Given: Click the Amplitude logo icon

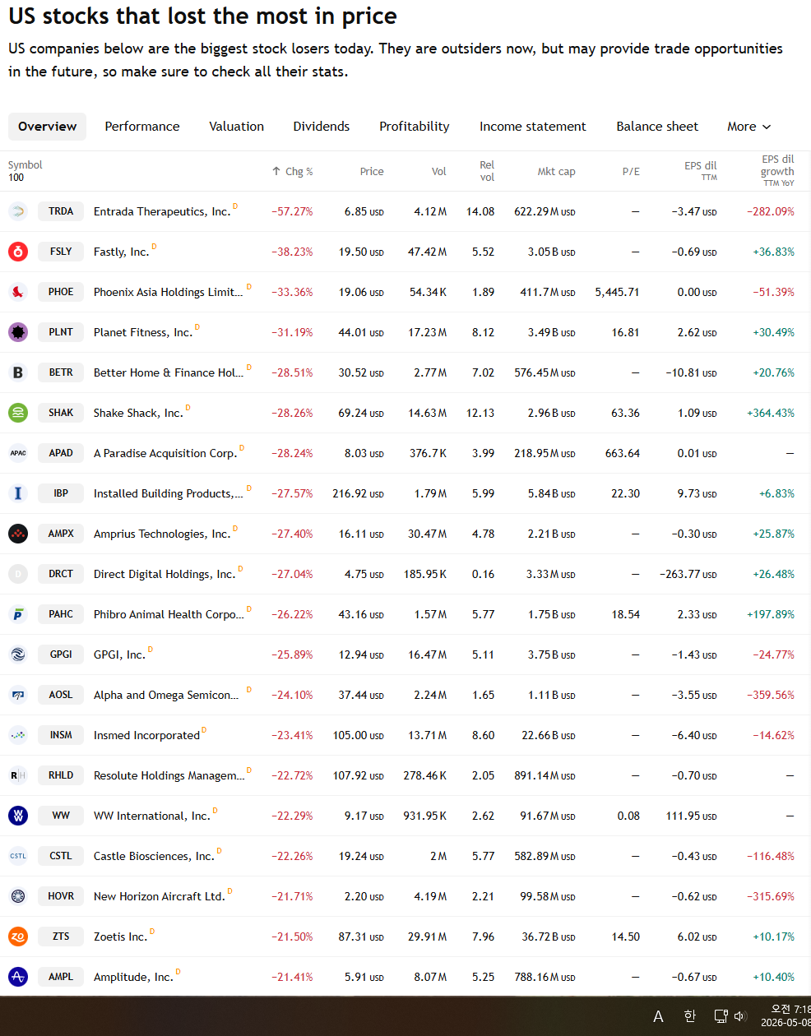Looking at the screenshot, I should [18, 977].
